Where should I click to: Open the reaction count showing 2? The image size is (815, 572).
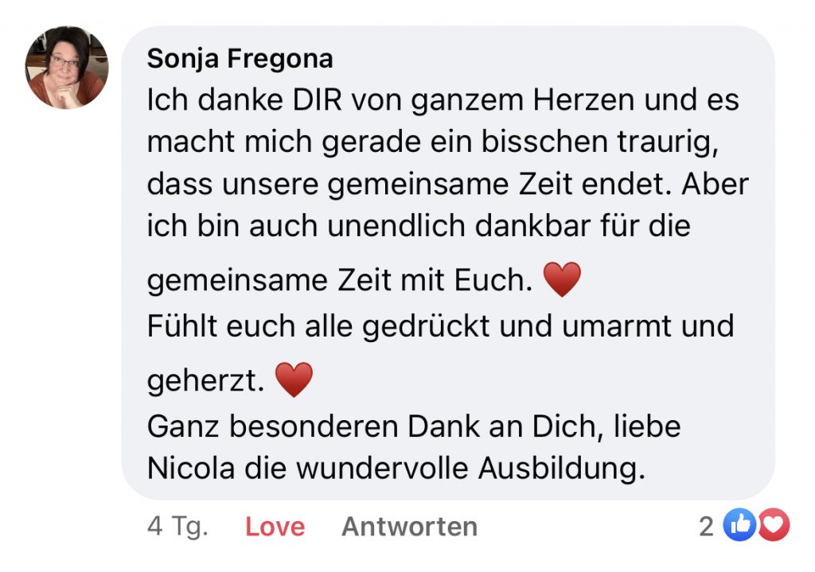tap(706, 527)
